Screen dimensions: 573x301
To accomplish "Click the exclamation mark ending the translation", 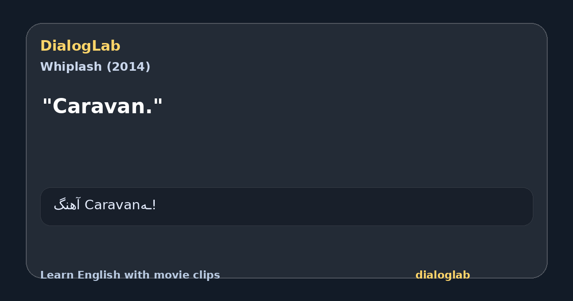I will pyautogui.click(x=154, y=205).
